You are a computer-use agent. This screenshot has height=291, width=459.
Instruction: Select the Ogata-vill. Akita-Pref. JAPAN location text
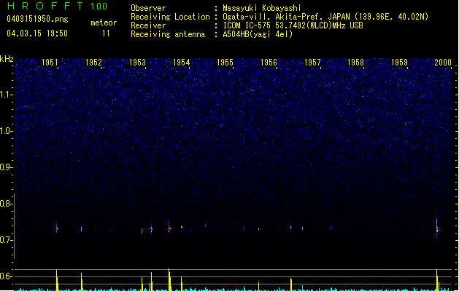[x=325, y=17]
